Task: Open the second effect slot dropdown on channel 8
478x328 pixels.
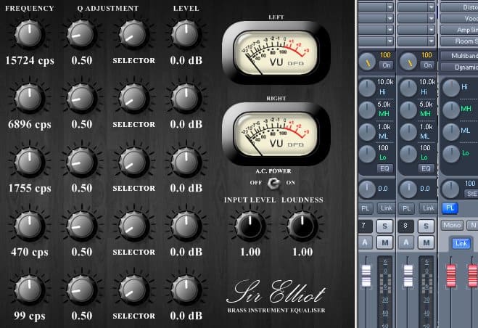Action: (x=431, y=18)
